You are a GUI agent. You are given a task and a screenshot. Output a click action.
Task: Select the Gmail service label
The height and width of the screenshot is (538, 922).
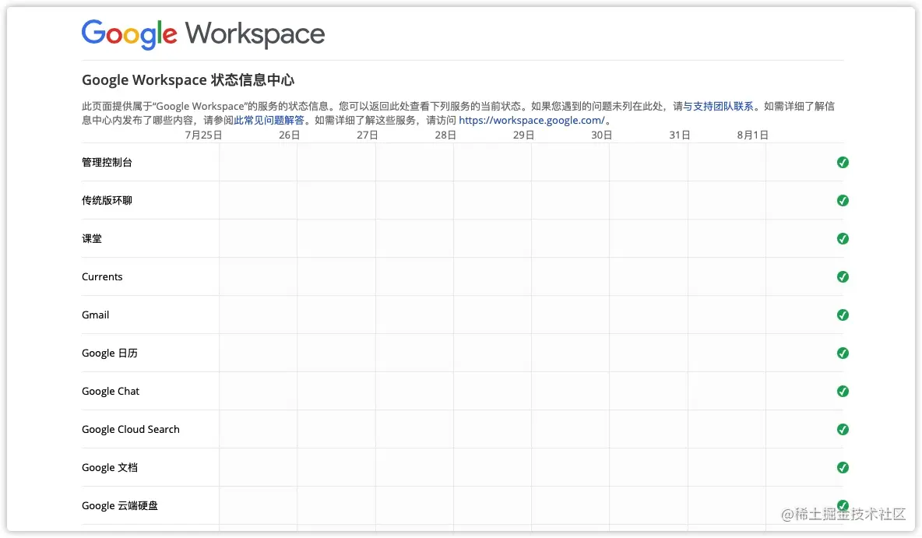click(95, 315)
